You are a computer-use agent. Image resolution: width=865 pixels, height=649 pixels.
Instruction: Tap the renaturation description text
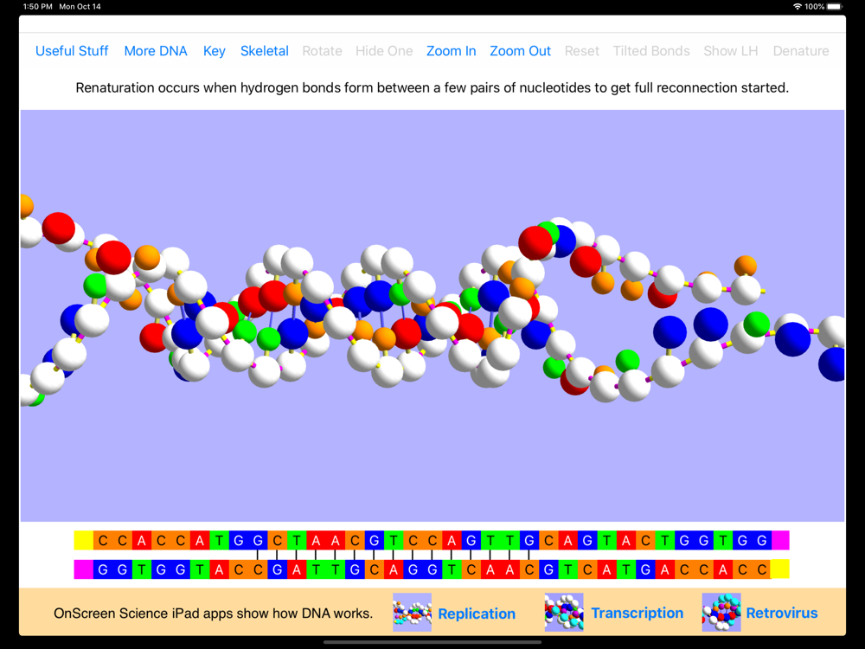432,87
